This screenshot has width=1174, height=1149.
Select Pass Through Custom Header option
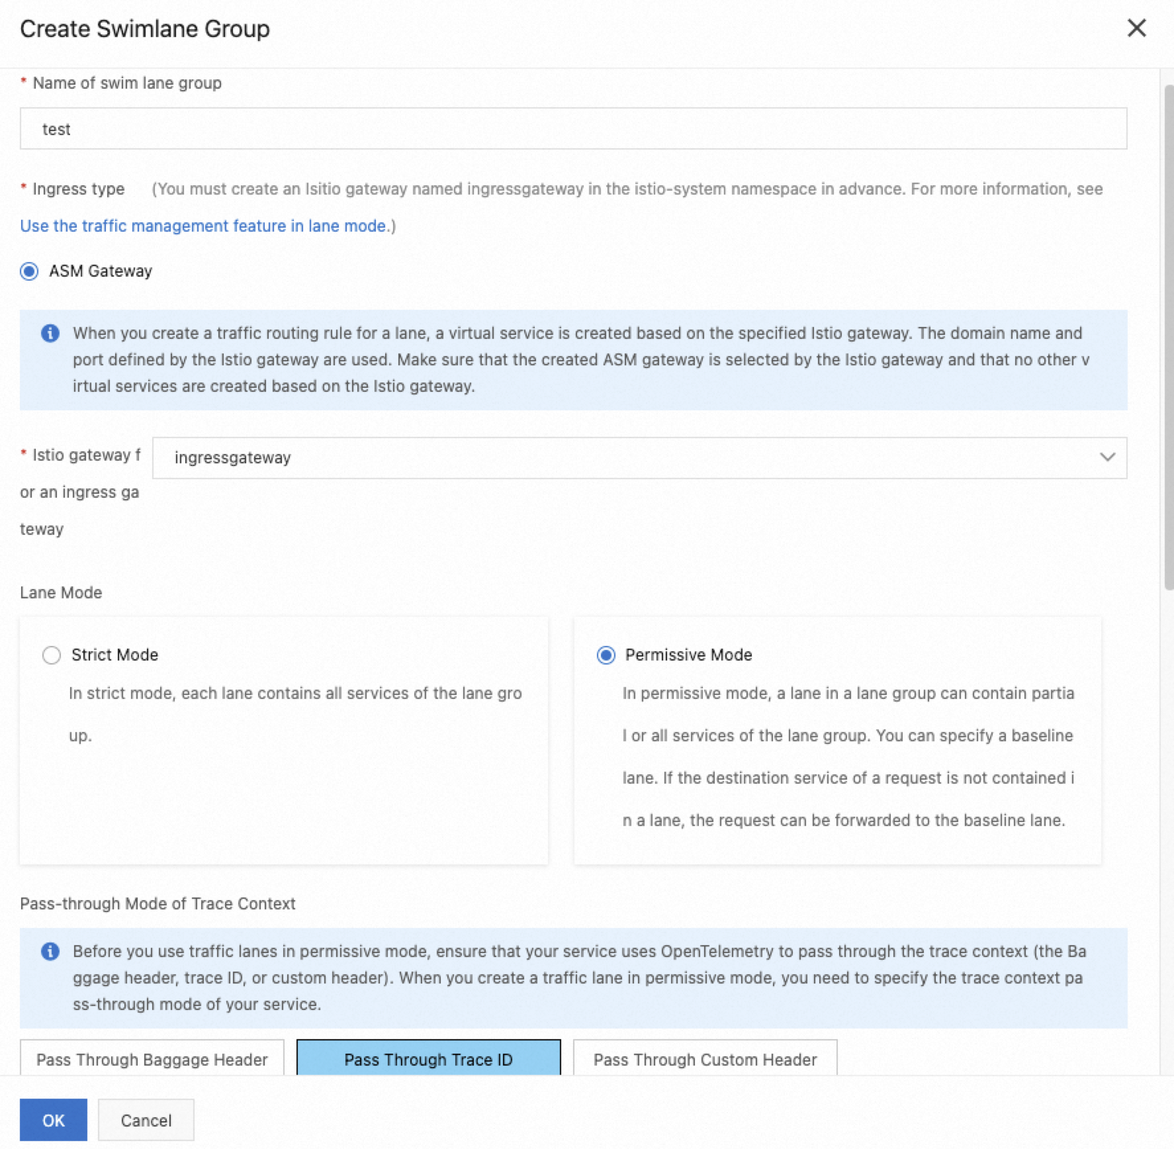[x=705, y=1059]
